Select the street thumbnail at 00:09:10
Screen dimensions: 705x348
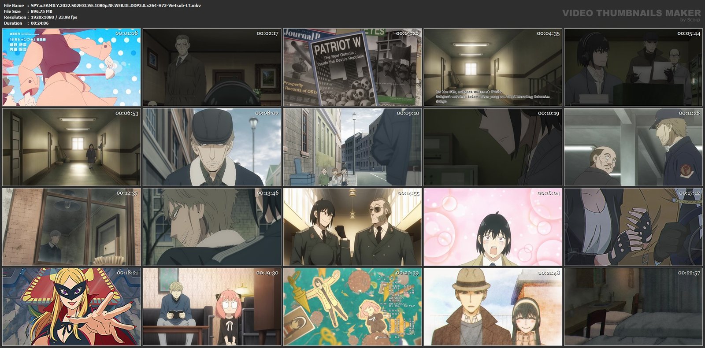pos(352,147)
